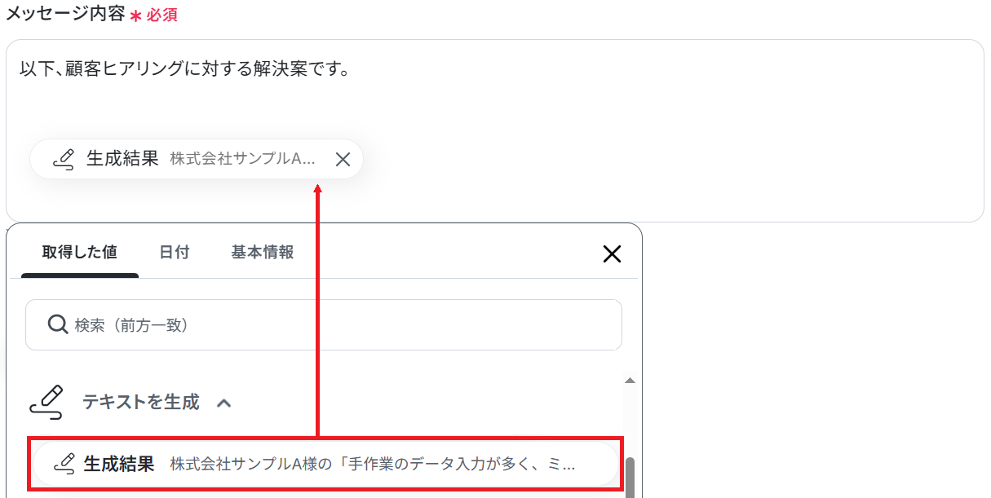Select the 生成結果 item in the list
The height and width of the screenshot is (498, 991).
(326, 465)
